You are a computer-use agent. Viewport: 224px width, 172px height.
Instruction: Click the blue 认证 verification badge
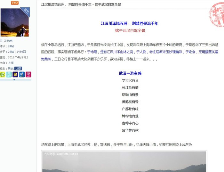[x=18, y=69]
